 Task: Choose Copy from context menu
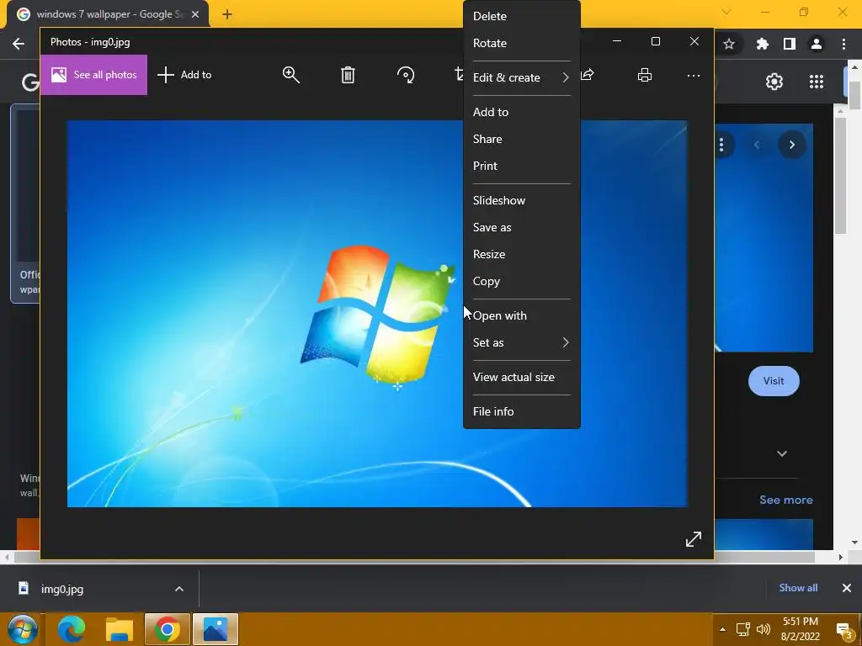(x=522, y=281)
